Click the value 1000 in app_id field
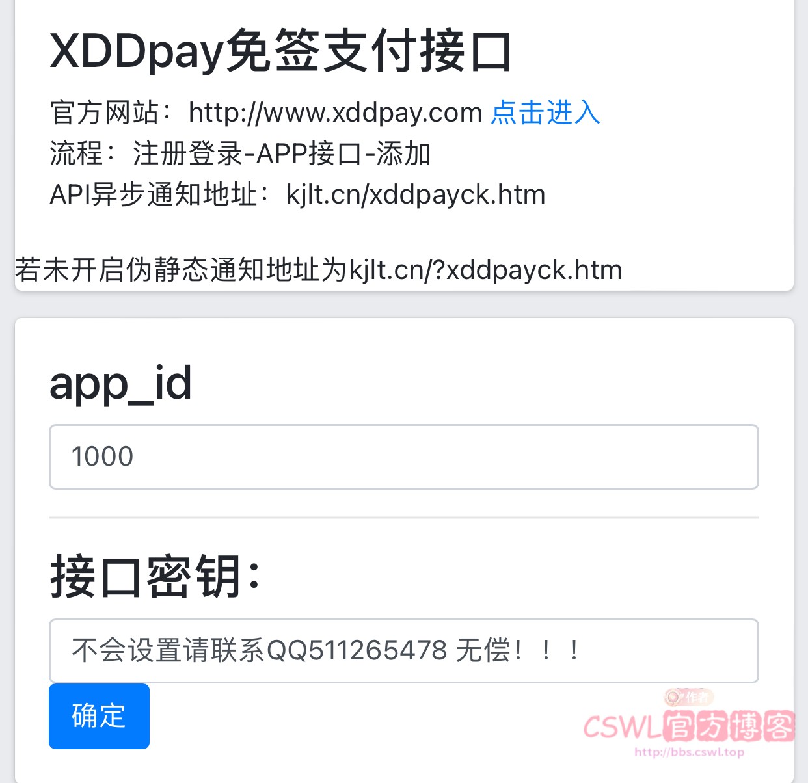Screen dimensions: 808x783 coord(102,457)
